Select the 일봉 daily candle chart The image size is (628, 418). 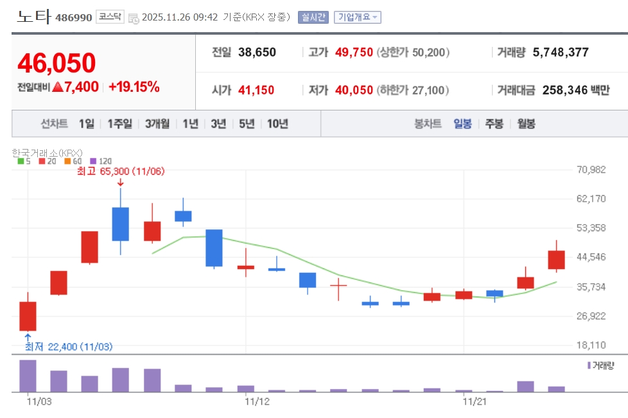[462, 124]
